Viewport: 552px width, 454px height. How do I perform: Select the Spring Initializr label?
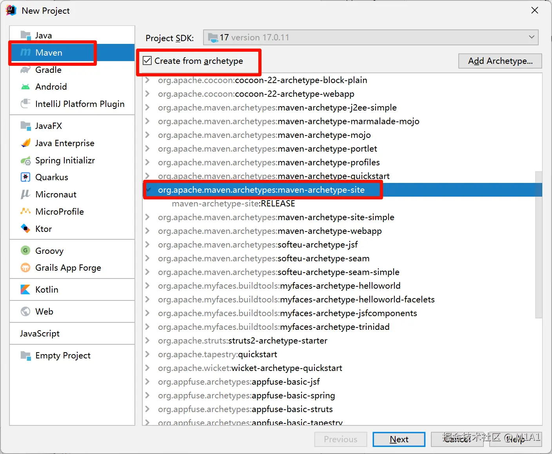[65, 160]
